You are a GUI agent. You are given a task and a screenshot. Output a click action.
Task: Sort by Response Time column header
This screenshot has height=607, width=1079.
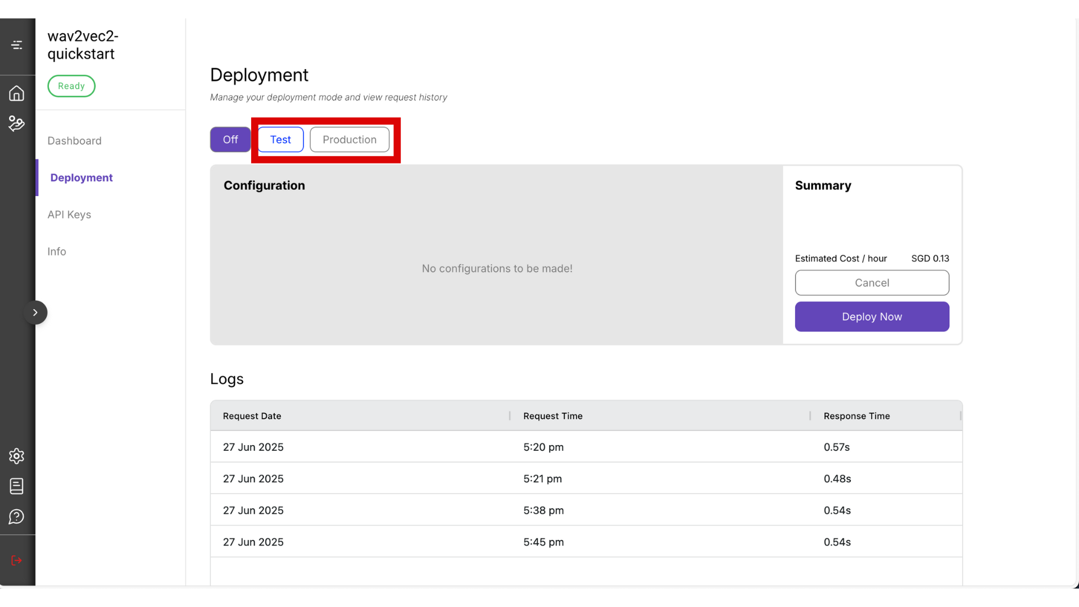tap(857, 416)
